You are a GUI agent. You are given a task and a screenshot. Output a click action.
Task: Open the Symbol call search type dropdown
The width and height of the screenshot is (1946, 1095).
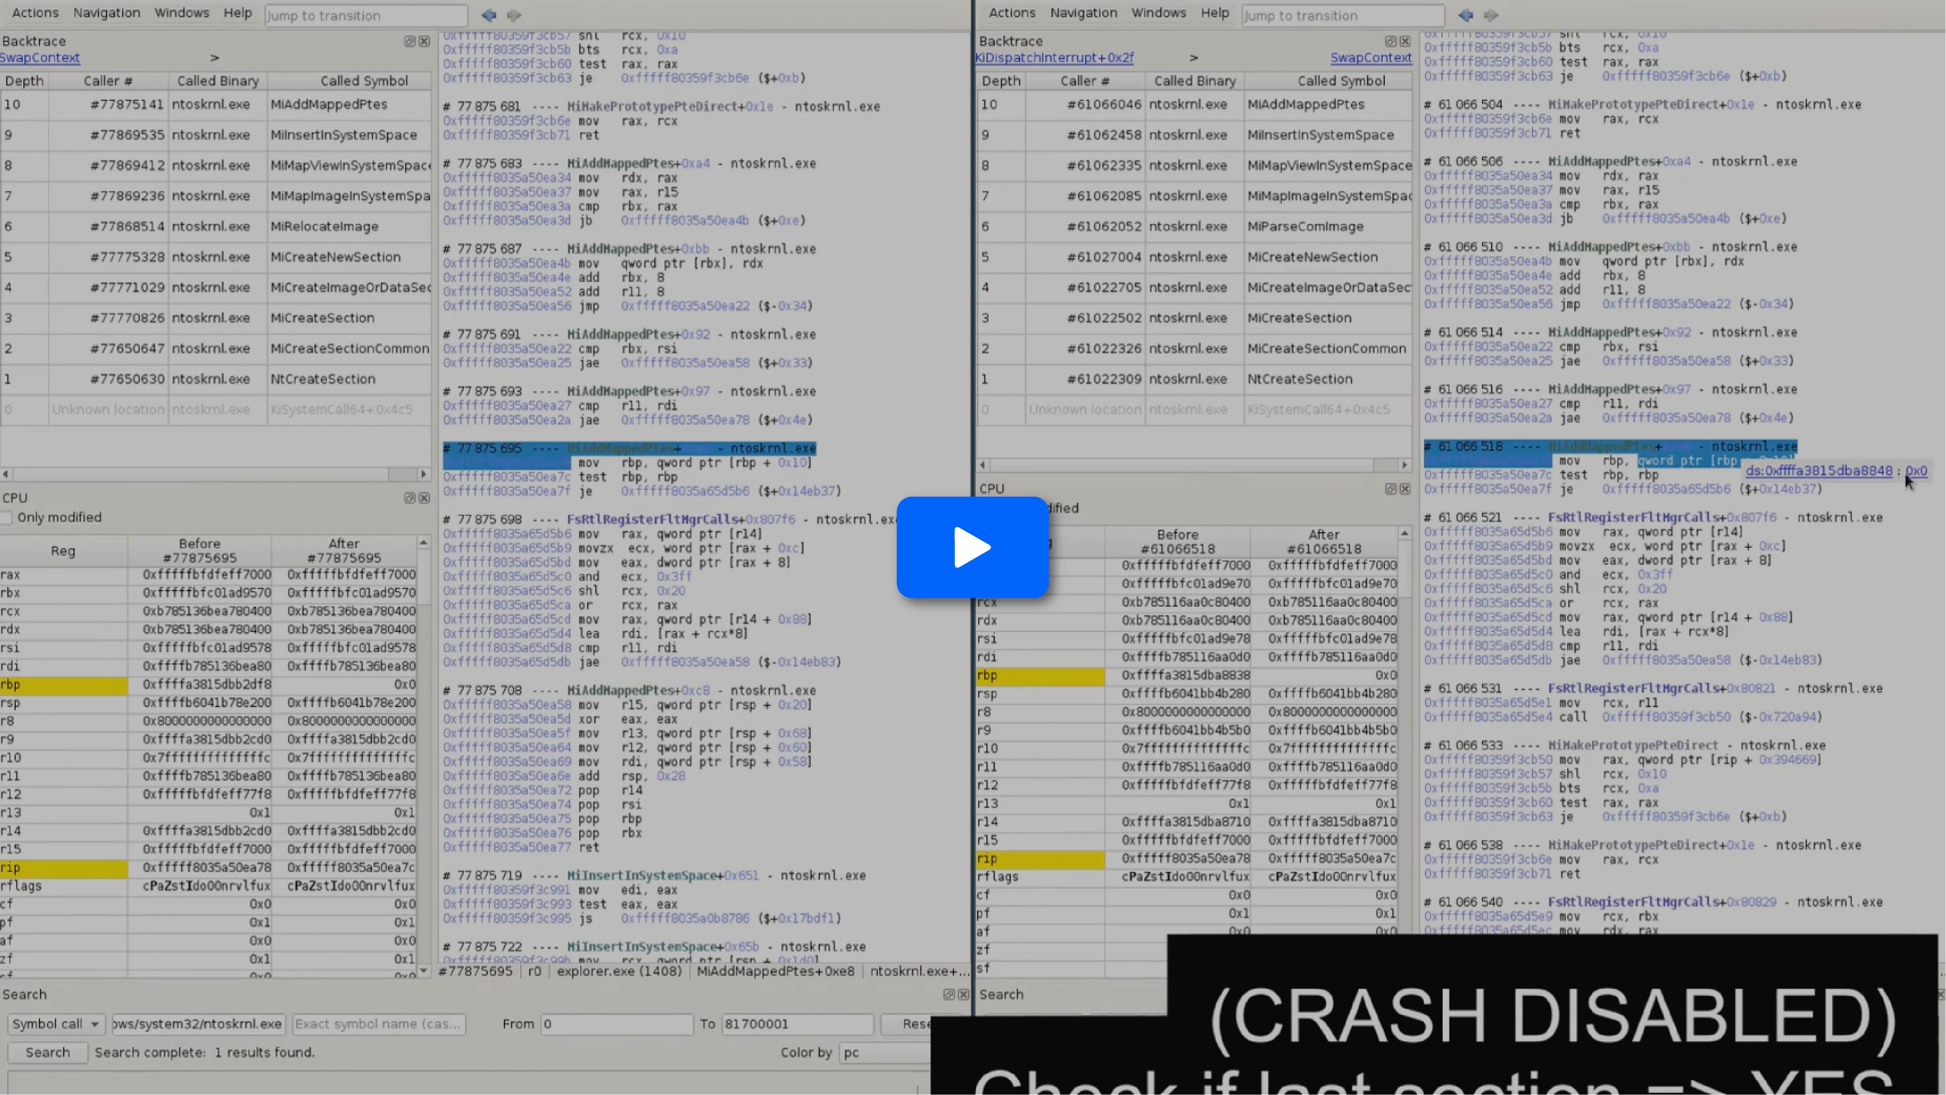(x=56, y=1024)
